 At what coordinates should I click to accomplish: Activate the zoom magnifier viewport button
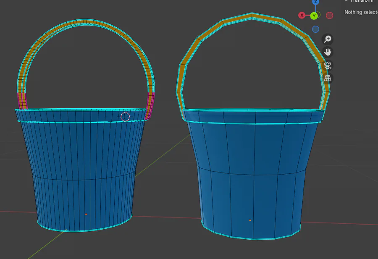tap(328, 39)
